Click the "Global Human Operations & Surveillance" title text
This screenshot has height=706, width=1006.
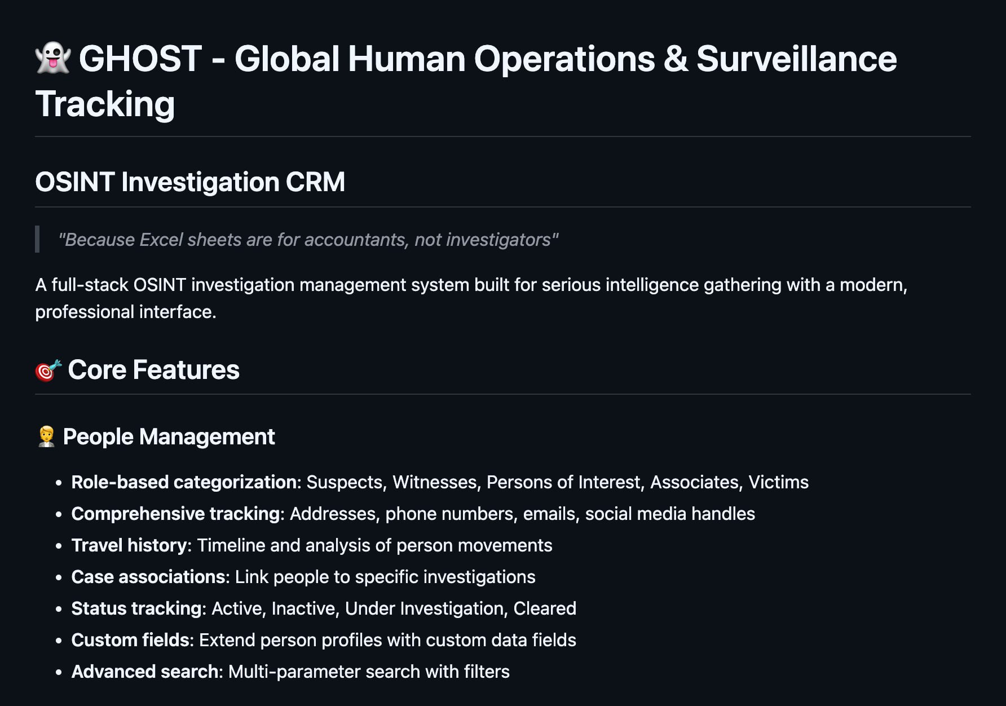click(x=565, y=59)
